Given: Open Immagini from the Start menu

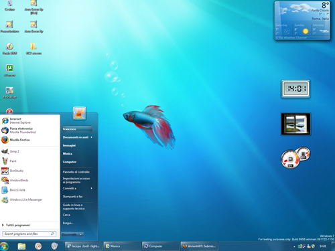Looking at the screenshot, I should (x=69, y=145).
